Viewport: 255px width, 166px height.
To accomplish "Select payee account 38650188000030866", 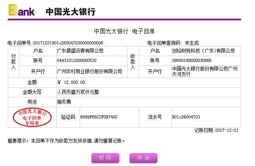I will (x=192, y=60).
